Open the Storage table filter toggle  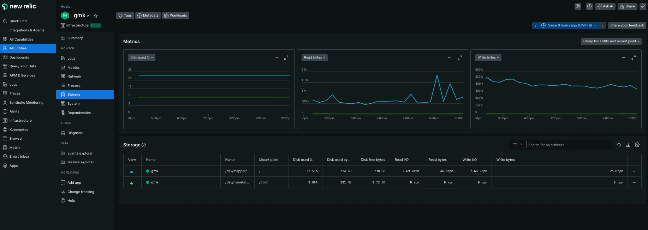[x=517, y=145]
